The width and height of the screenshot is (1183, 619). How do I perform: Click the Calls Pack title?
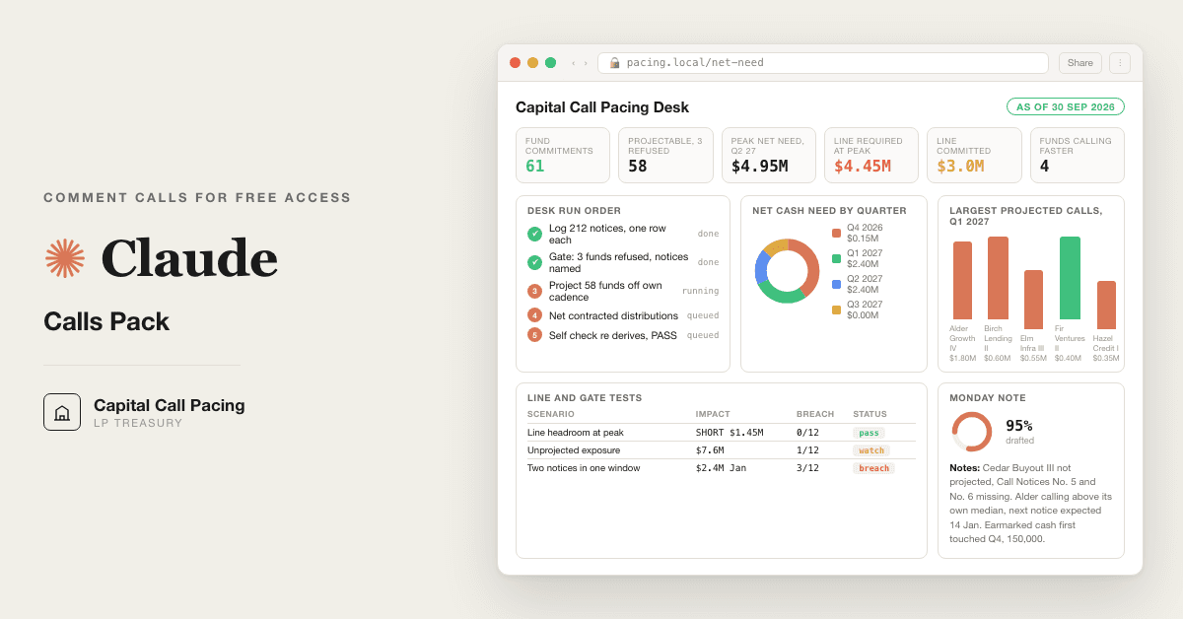[x=106, y=321]
